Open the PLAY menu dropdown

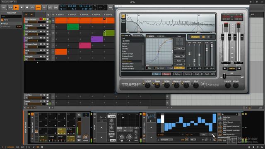point(10,7)
